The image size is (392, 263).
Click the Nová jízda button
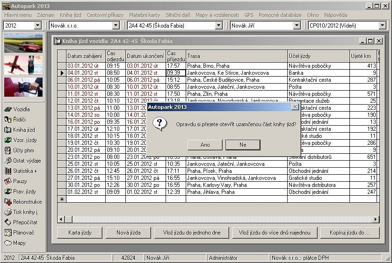[129, 232]
